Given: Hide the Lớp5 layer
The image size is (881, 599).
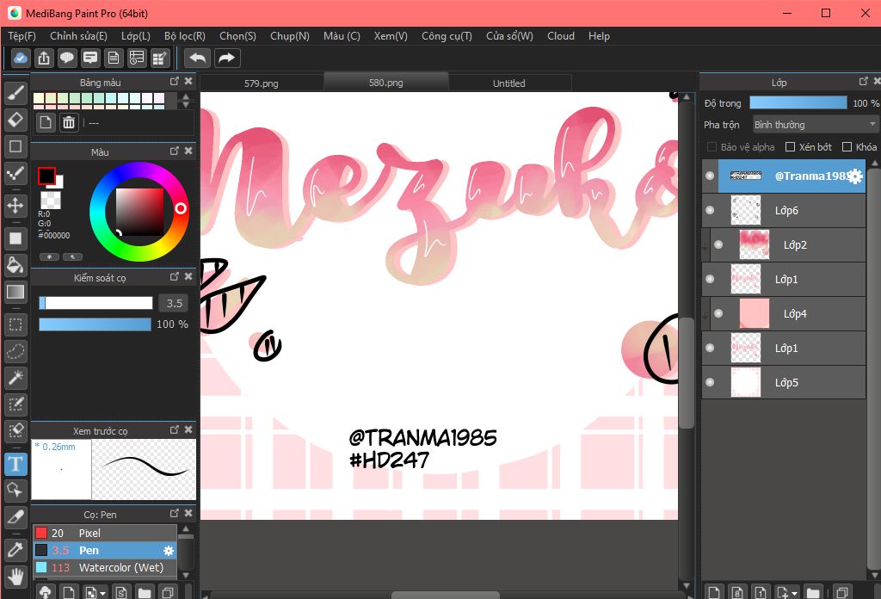Looking at the screenshot, I should coord(710,382).
